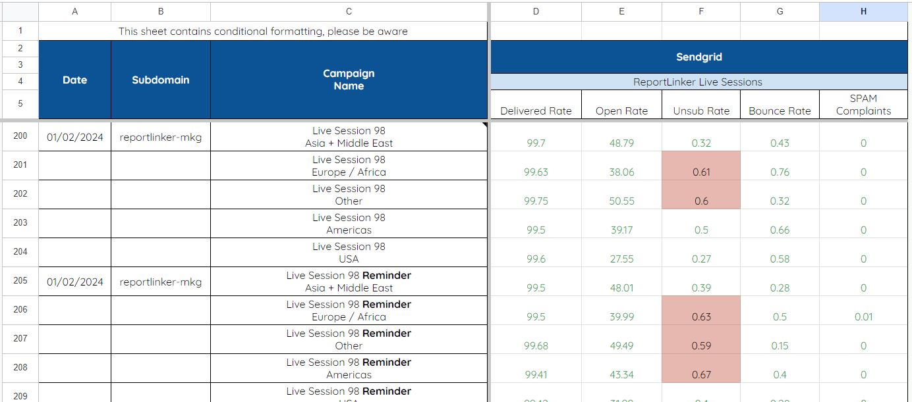Click the red 0.63 unsub rate cell
This screenshot has height=402, width=912.
pos(701,311)
